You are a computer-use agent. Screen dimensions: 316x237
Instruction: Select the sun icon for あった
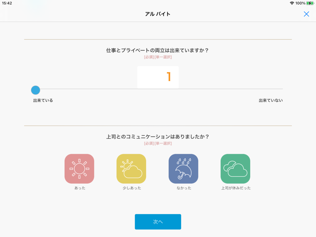click(x=79, y=169)
